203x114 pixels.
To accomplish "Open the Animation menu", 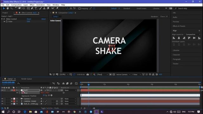I will pyautogui.click(x=41, y=5).
